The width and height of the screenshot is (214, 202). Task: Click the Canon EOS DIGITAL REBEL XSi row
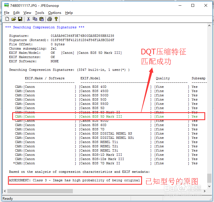106,138
